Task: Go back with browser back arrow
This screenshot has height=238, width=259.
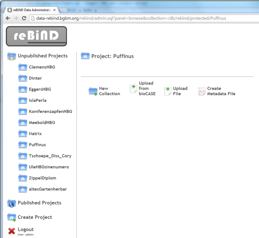Action: [x=8, y=18]
